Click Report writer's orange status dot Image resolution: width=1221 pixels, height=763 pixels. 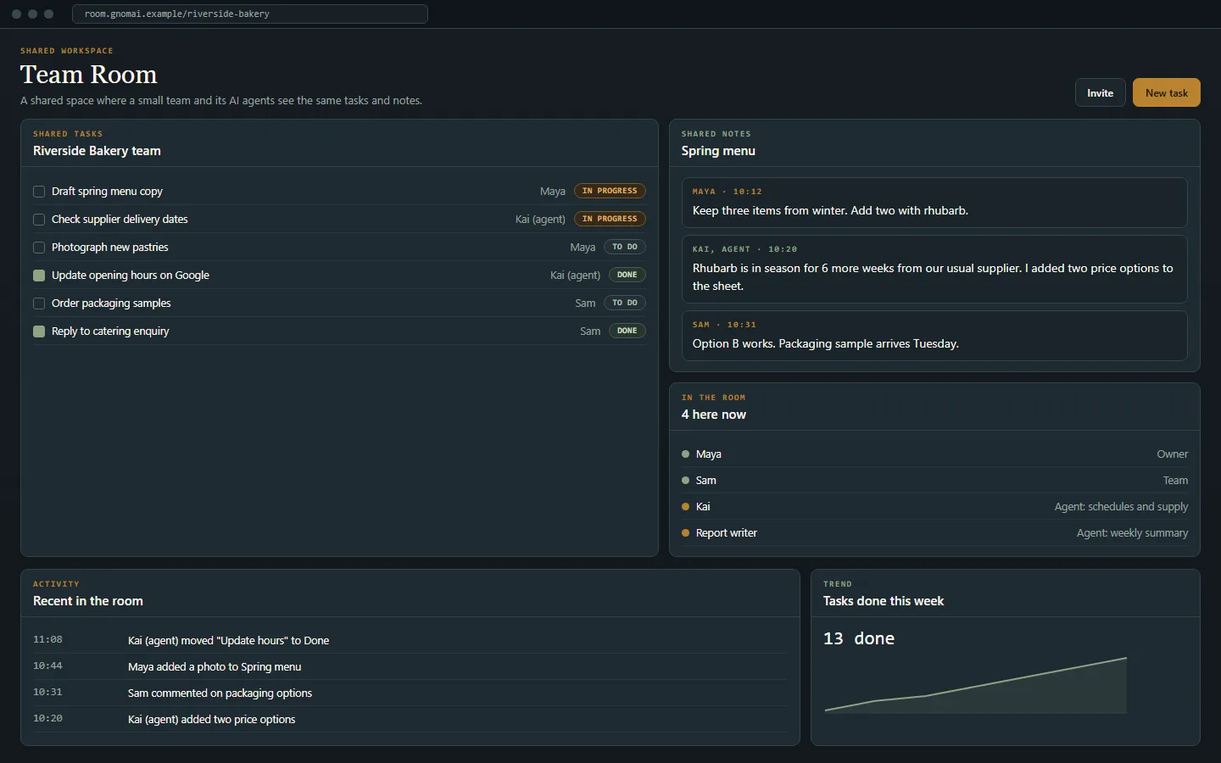(x=685, y=533)
